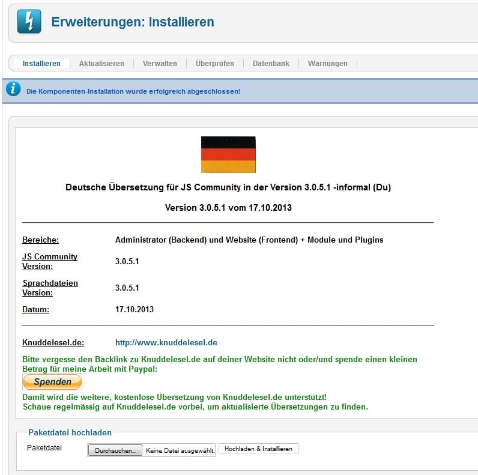Click the German flag image
The width and height of the screenshot is (478, 475).
[228, 154]
